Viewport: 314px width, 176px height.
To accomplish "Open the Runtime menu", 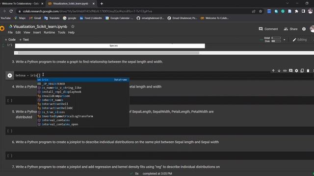I will point(49,32).
